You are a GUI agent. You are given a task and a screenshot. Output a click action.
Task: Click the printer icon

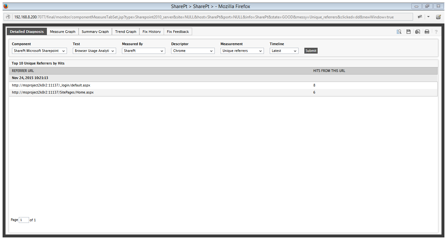tap(427, 32)
